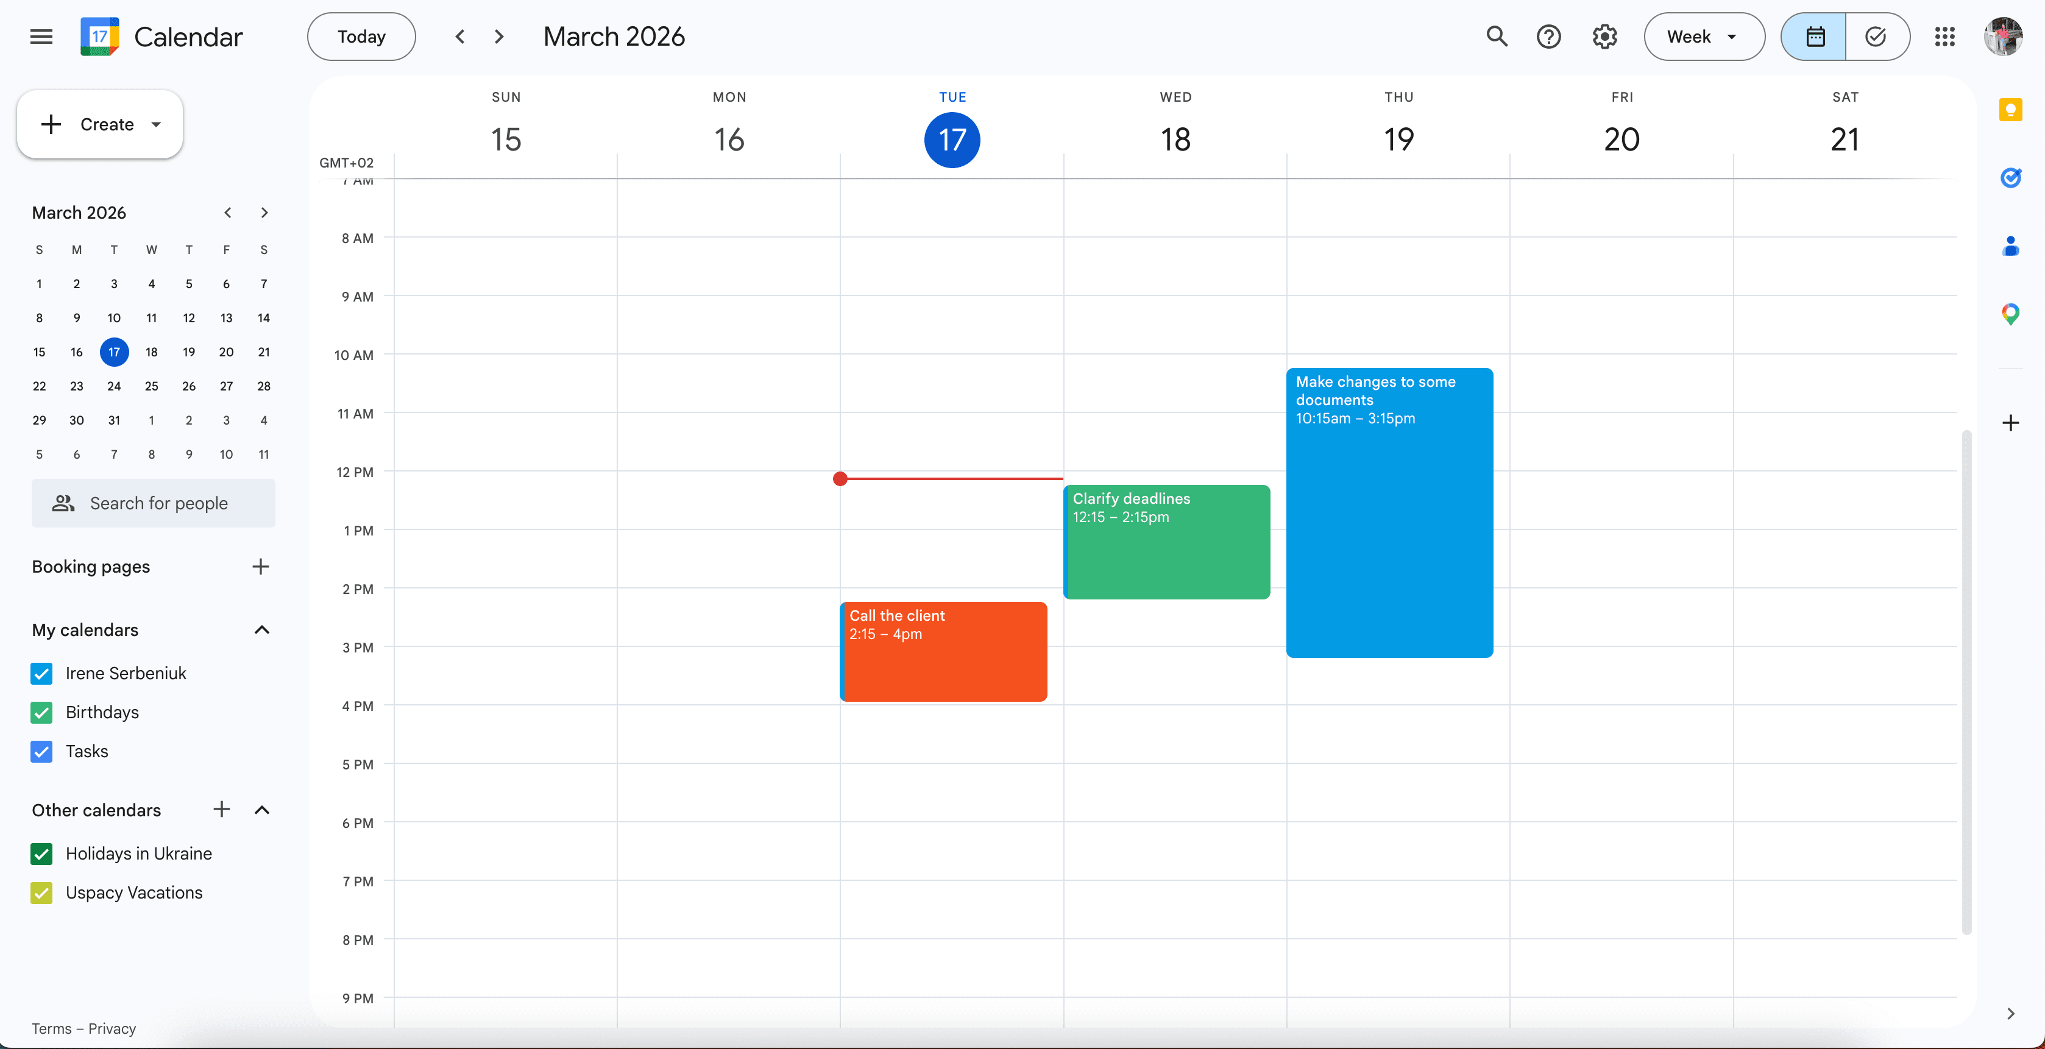Open Calendar settings menu
Screen dimensions: 2045x1049
pyautogui.click(x=1604, y=37)
